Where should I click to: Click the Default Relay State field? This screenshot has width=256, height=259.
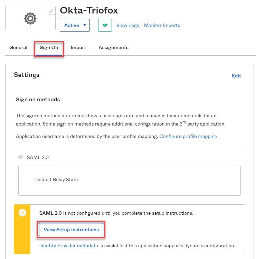tap(130, 181)
